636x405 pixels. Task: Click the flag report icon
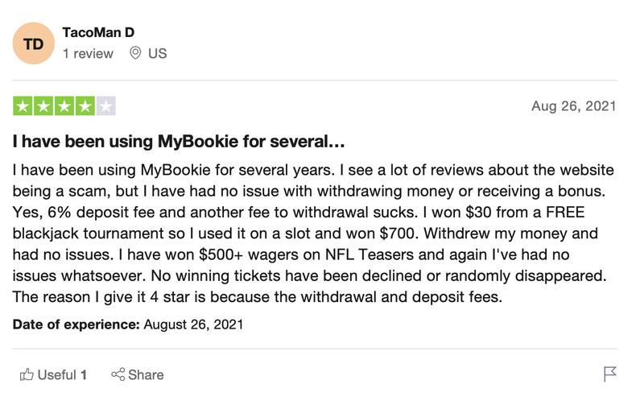(x=609, y=374)
